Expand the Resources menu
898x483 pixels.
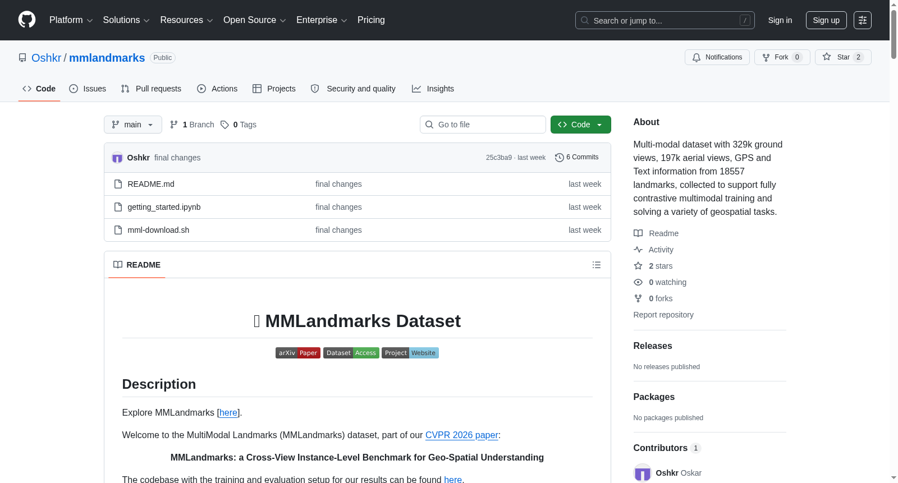click(x=186, y=20)
